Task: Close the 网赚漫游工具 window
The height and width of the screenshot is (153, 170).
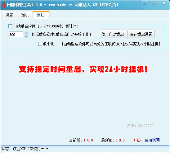Action: point(164,3)
